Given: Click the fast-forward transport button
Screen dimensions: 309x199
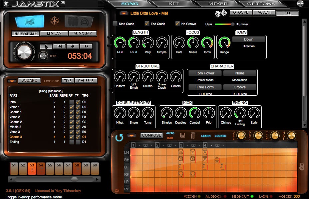Looking at the screenshot, I should coord(86,46).
